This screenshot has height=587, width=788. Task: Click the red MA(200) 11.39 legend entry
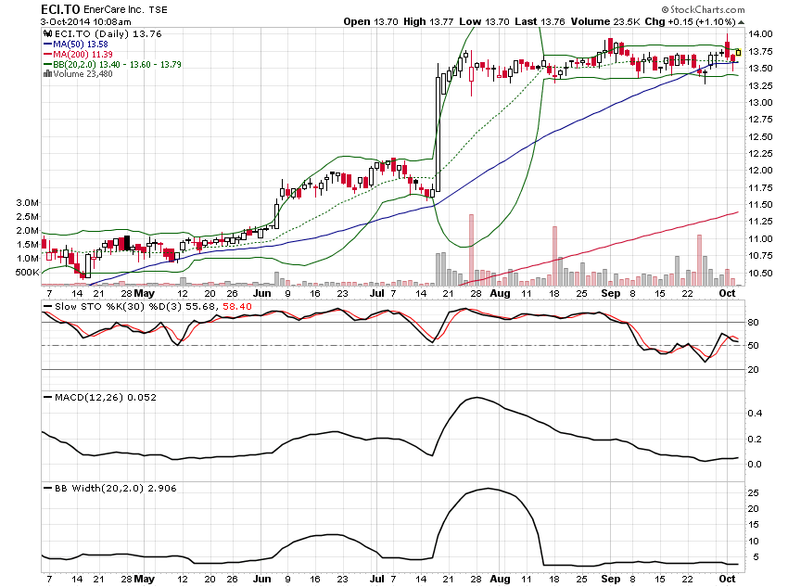tap(79, 55)
